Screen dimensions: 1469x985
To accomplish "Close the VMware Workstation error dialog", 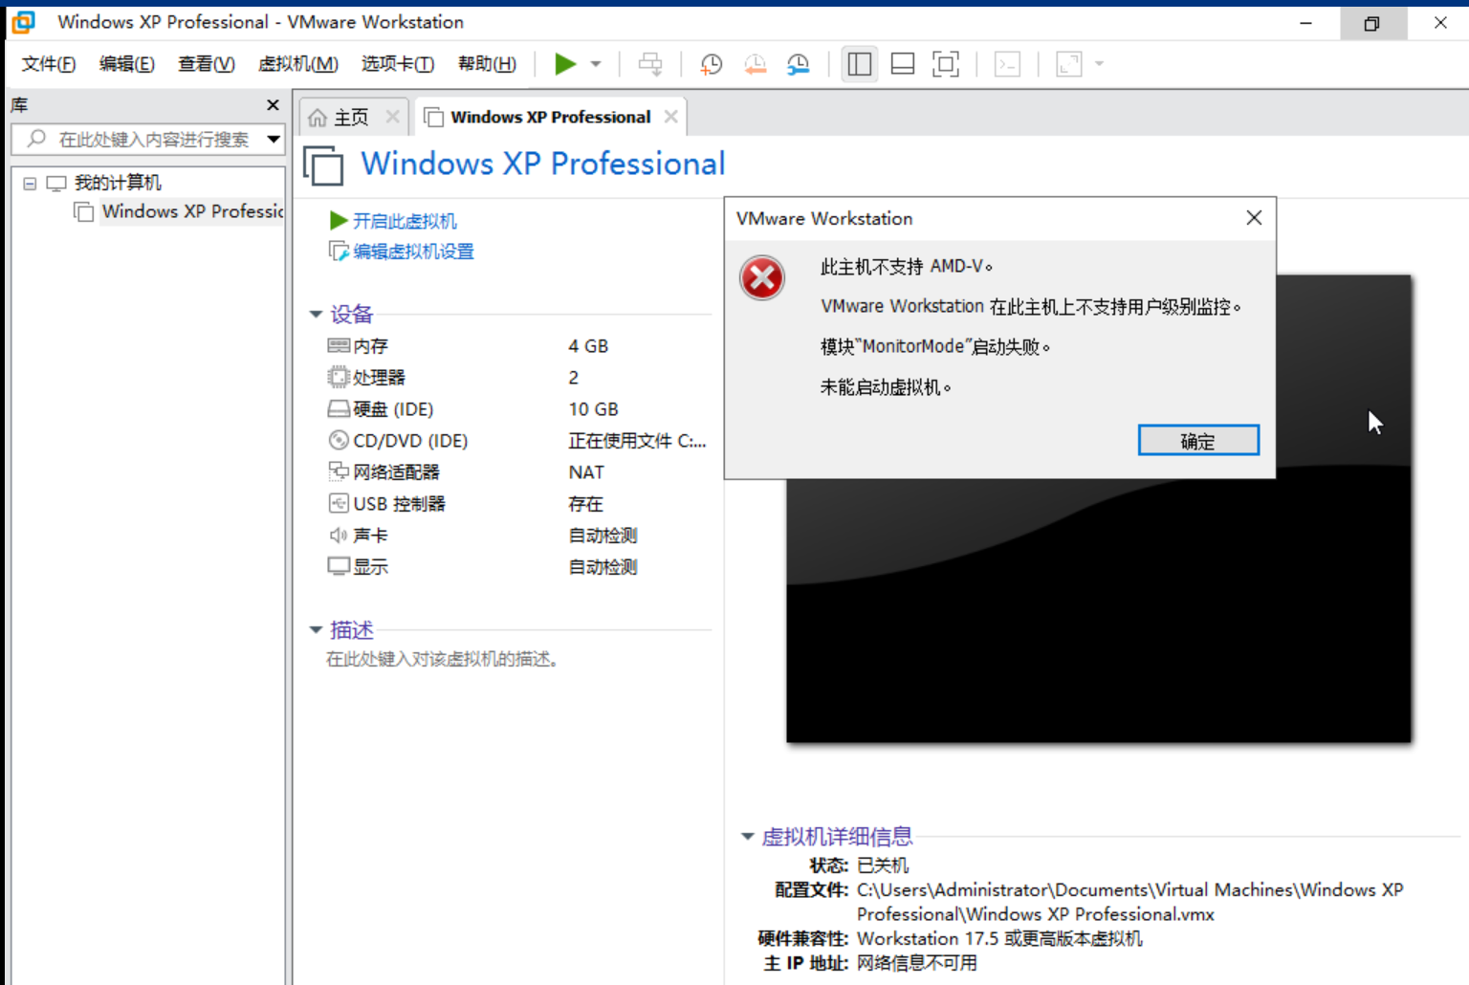I will coord(1254,218).
